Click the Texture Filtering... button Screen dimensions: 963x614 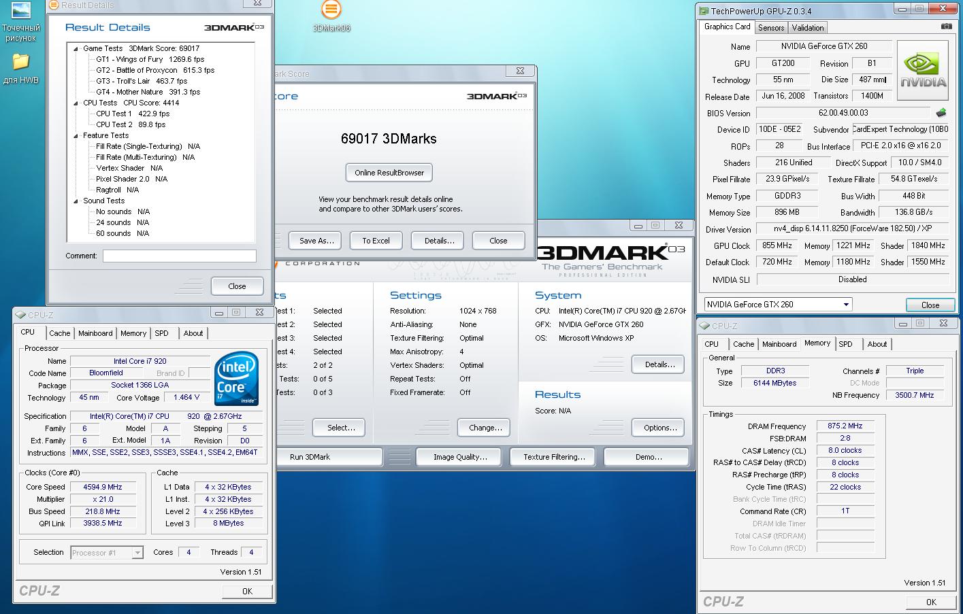tap(554, 457)
